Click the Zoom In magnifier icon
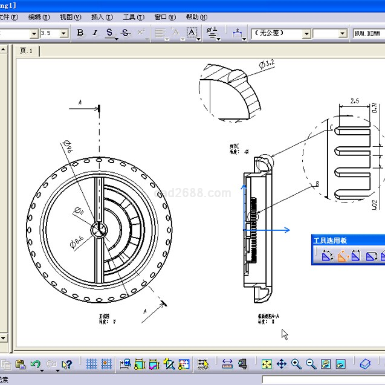Screen dimensions: 385x385 tap(296, 364)
